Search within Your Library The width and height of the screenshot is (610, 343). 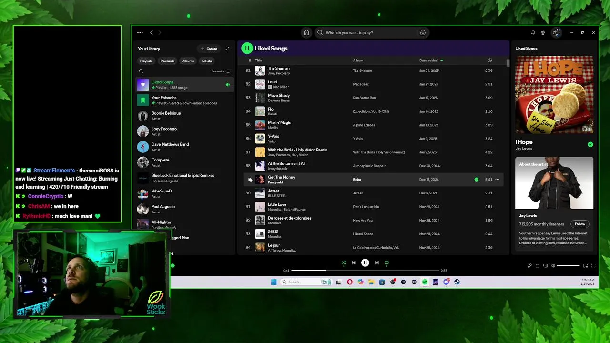click(141, 71)
